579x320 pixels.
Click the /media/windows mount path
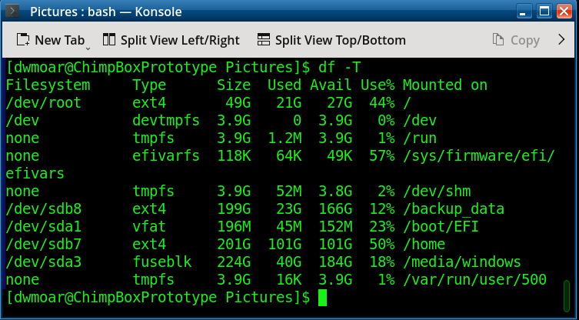[461, 262]
